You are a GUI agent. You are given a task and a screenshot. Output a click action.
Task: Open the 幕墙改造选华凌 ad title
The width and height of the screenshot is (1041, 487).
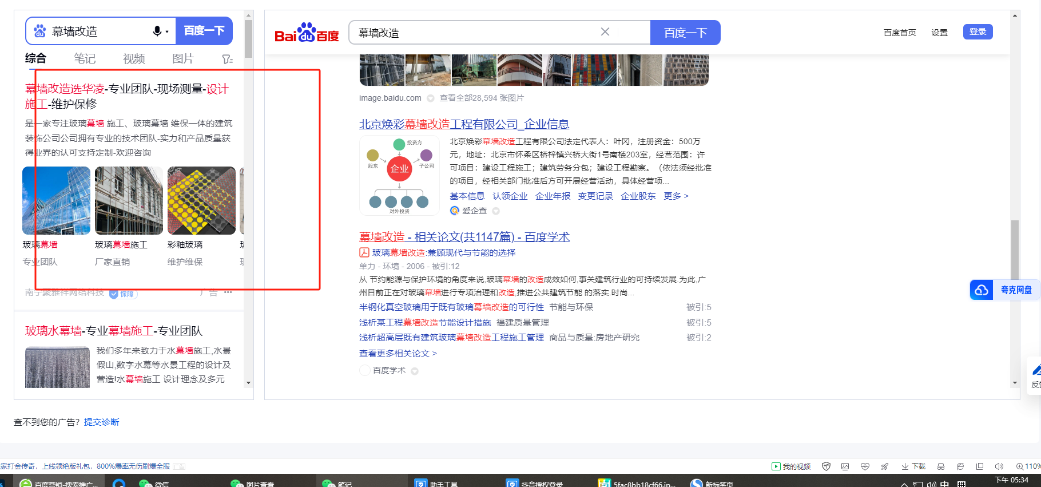click(x=127, y=96)
